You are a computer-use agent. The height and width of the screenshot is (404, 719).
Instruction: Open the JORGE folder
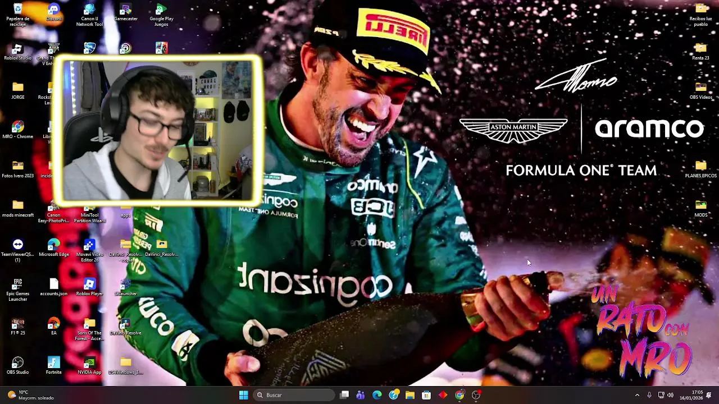18,91
